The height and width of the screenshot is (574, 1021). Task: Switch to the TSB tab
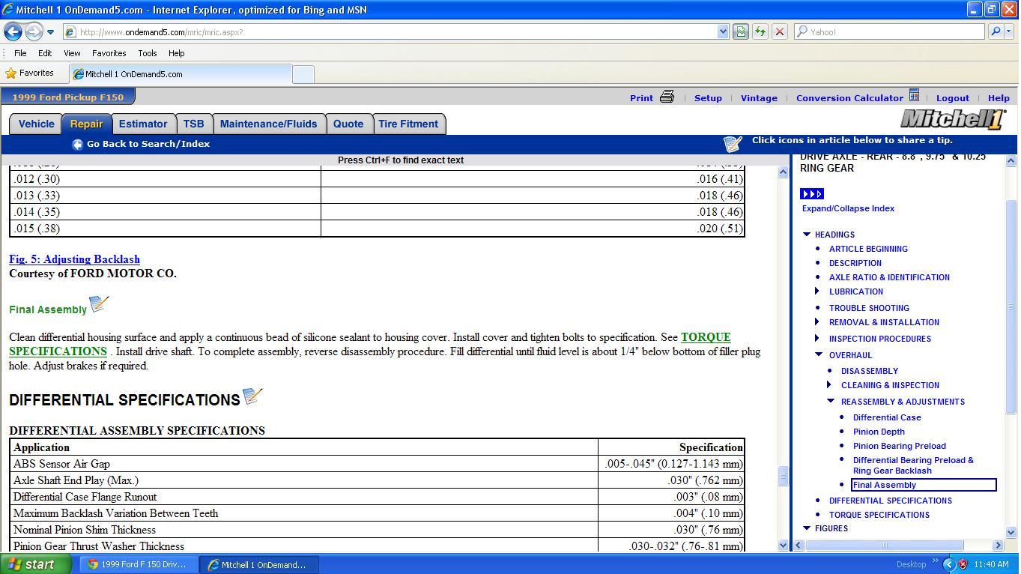click(193, 124)
